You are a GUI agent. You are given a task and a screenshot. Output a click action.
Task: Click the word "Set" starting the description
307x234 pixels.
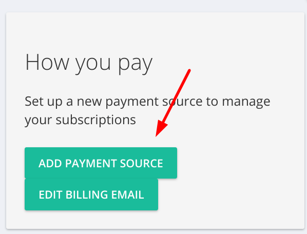pyautogui.click(x=34, y=101)
